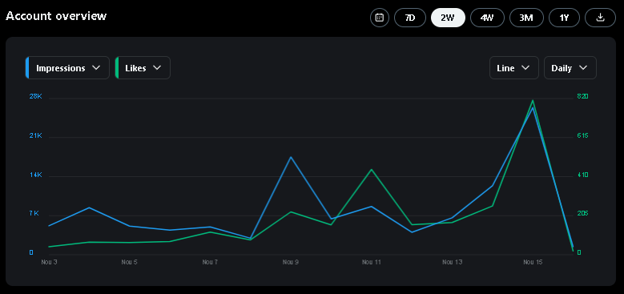Viewport: 624px width, 294px height.
Task: Click the Nov 9 impressions peak point
Action: tap(291, 157)
